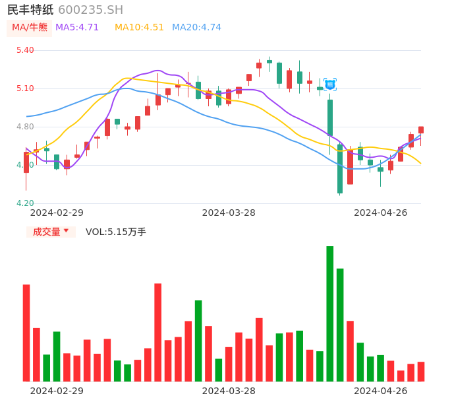The height and width of the screenshot is (400, 452).
Task: Click the 5.10 price axis label
Action: click(25, 88)
